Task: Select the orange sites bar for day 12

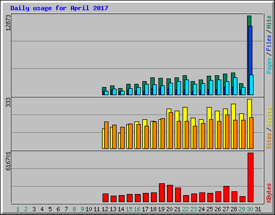Action: coord(106,135)
